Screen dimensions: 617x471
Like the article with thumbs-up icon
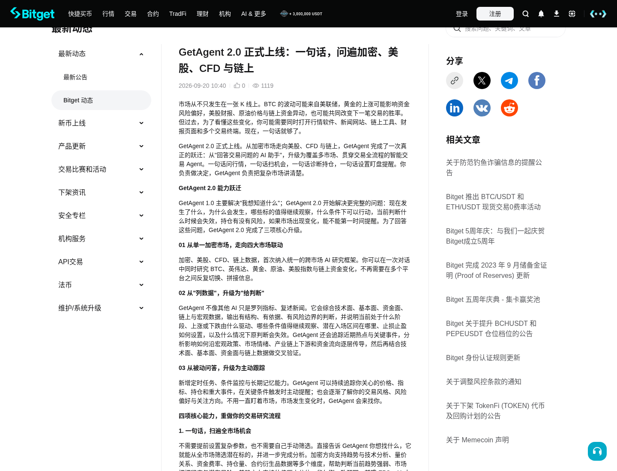pyautogui.click(x=237, y=86)
